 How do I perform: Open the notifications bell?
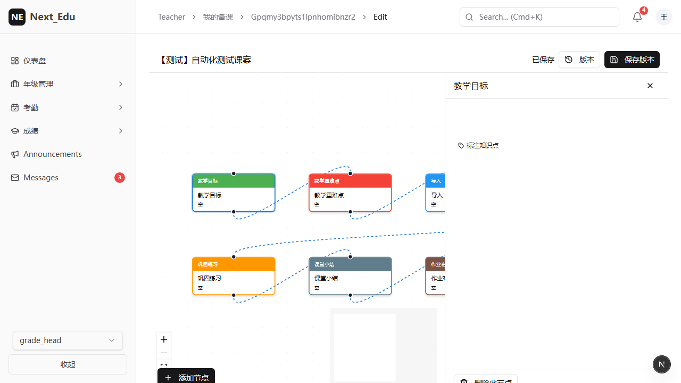(637, 17)
